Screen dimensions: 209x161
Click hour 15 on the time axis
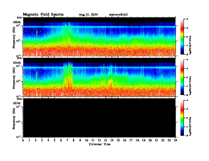pyautogui.click(x=118, y=140)
